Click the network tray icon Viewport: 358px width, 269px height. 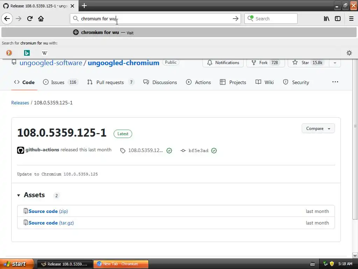tap(325, 264)
